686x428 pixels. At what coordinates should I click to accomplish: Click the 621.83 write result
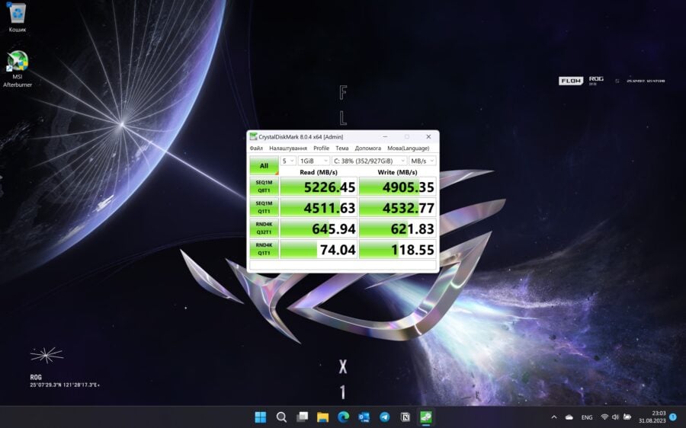397,228
